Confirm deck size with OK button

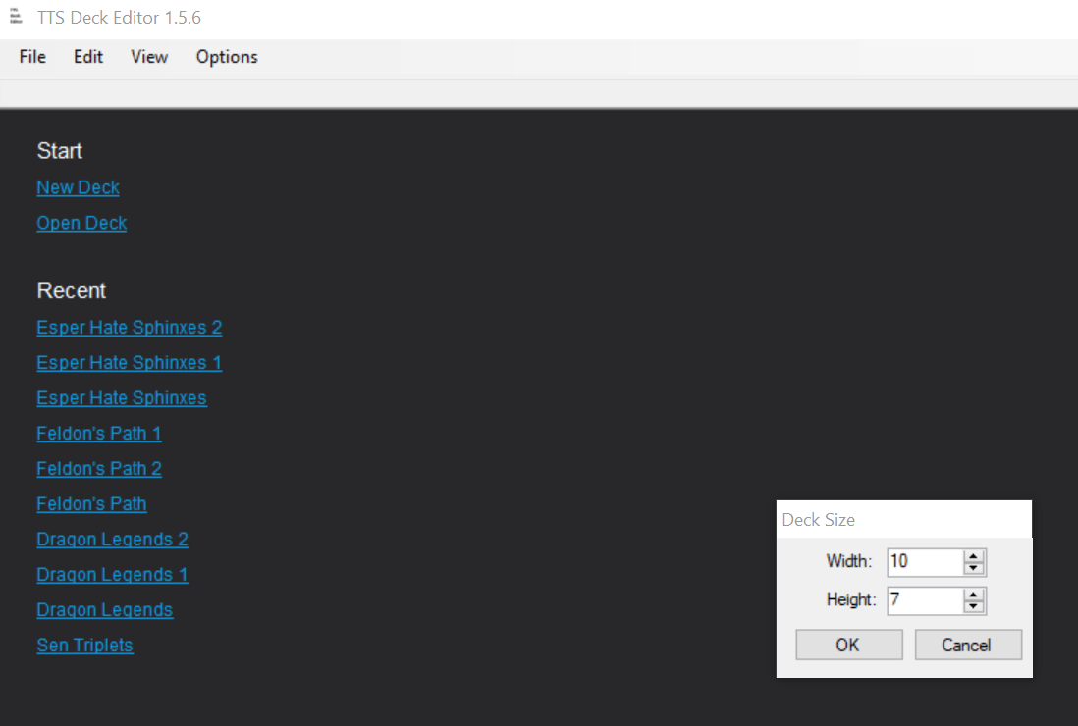coord(848,645)
